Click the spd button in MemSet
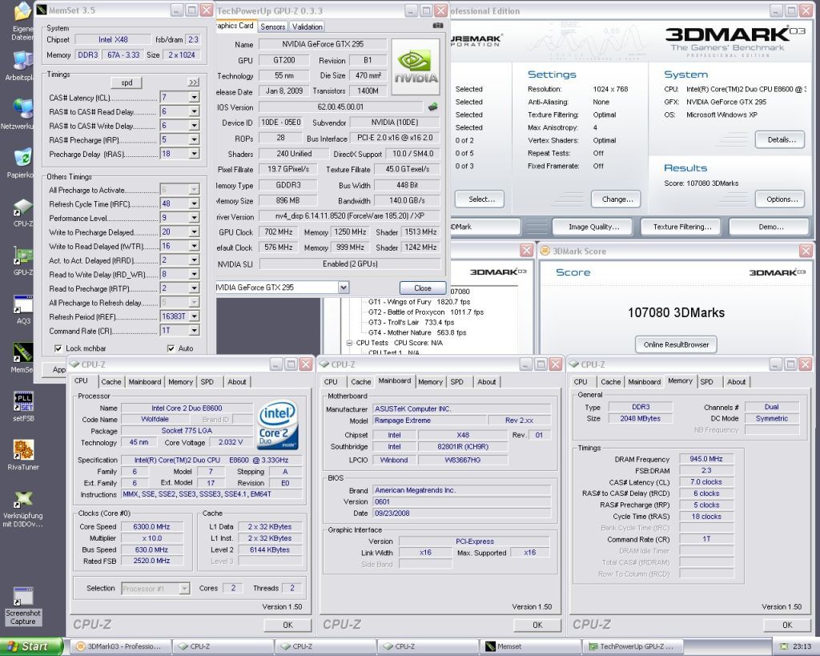This screenshot has width=820, height=656. coord(127,83)
